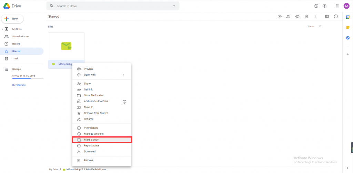Open the Help question mark icon

(x=316, y=6)
